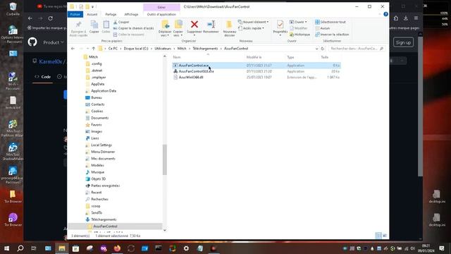Select Musique in the navigation tree
The image size is (451, 254).
tap(97, 172)
